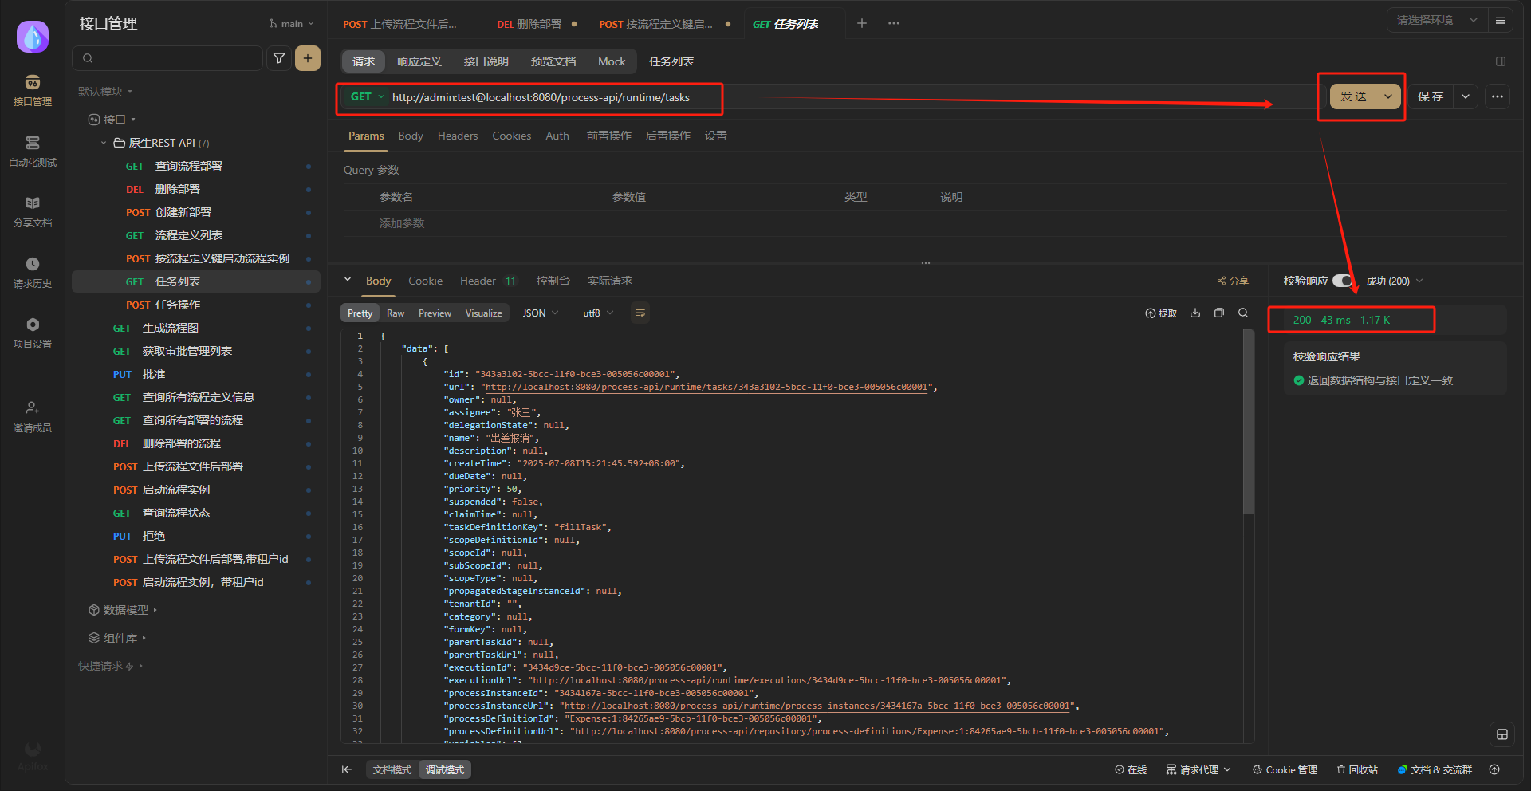This screenshot has height=791, width=1531.
Task: Click the plus button to add interface
Action: tap(308, 58)
